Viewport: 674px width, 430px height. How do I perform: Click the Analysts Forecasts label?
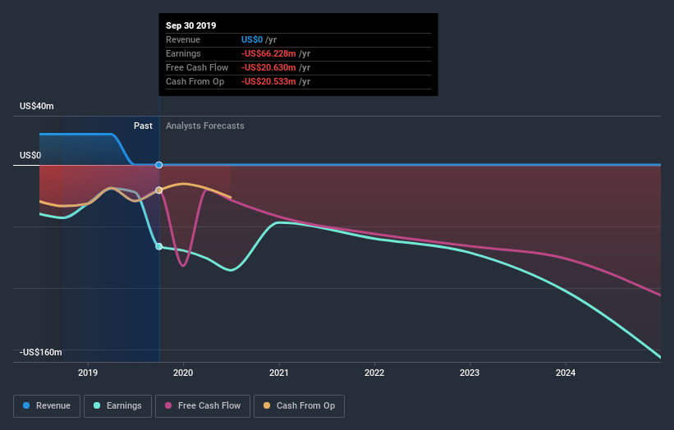point(205,126)
